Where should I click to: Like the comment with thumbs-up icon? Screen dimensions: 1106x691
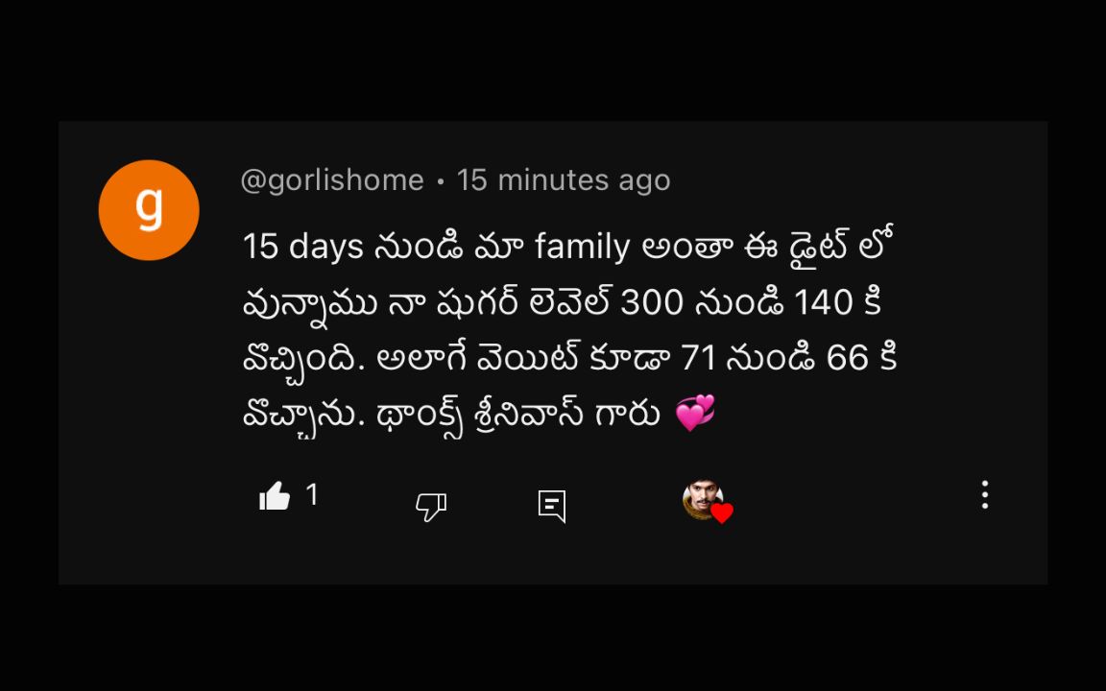click(275, 495)
